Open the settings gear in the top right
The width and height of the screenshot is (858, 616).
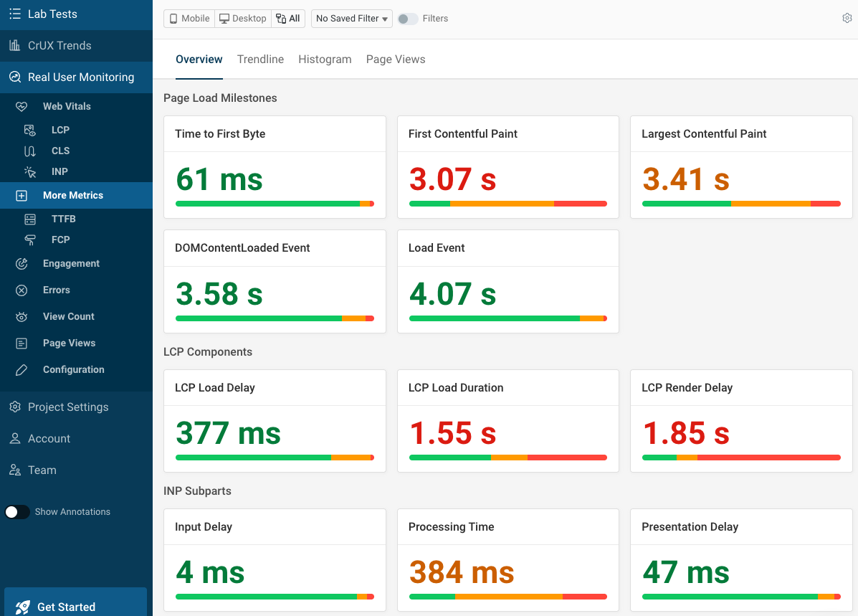coord(847,18)
